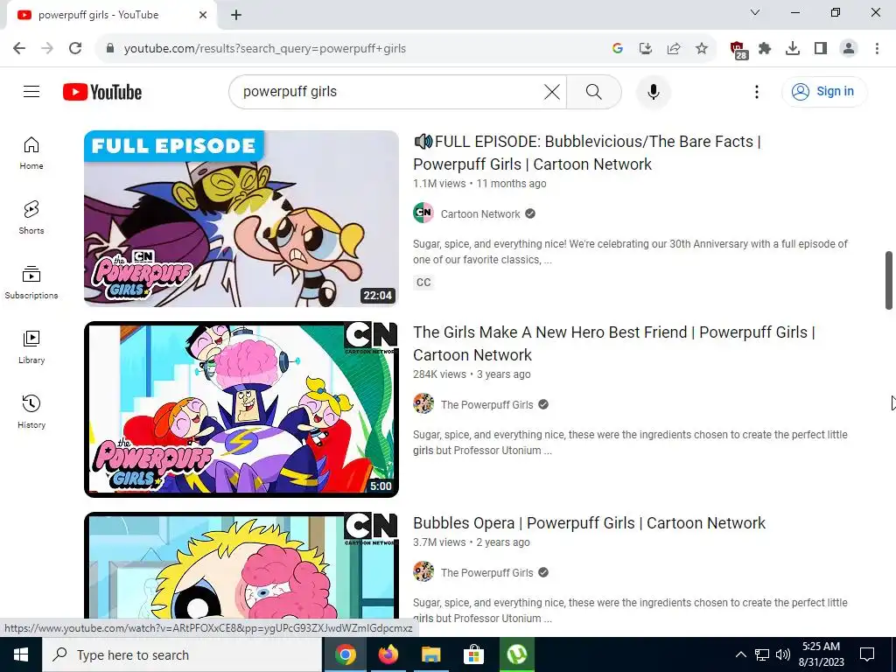
Task: Toggle the Chrome side panel icon
Action: tap(821, 48)
